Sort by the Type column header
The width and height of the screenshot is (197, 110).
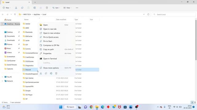(x=76, y=20)
